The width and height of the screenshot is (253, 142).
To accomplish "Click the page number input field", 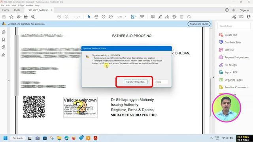I will tap(74, 17).
